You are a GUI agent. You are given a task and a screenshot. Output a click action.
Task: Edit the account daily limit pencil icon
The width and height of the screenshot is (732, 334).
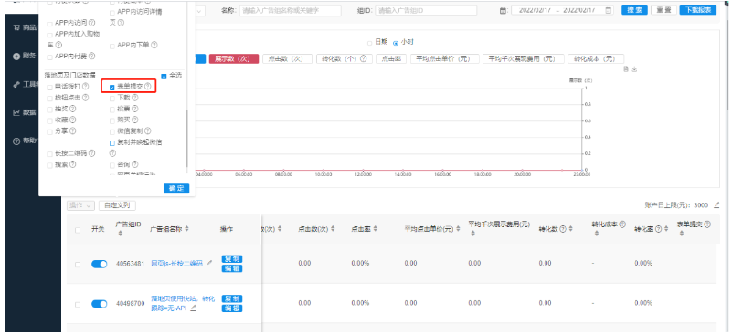(717, 204)
